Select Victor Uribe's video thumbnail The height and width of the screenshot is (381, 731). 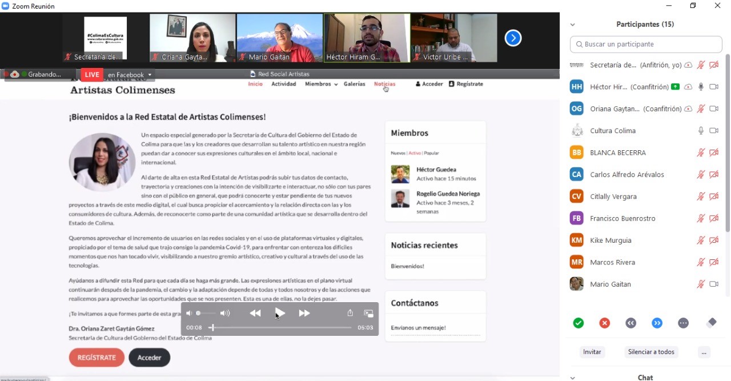[x=454, y=38]
